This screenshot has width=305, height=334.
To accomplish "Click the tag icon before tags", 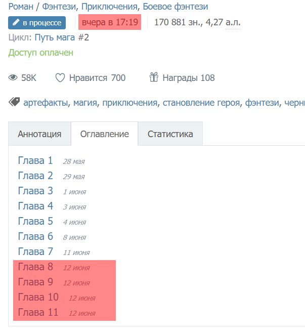I will coord(14,102).
